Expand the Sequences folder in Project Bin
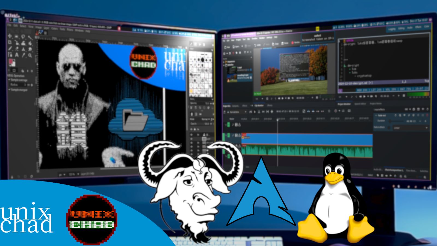 click(224, 62)
